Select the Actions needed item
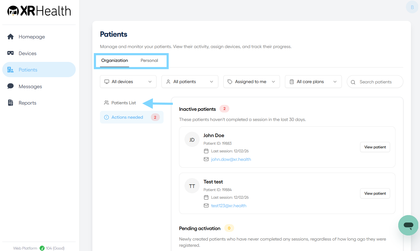 click(132, 117)
